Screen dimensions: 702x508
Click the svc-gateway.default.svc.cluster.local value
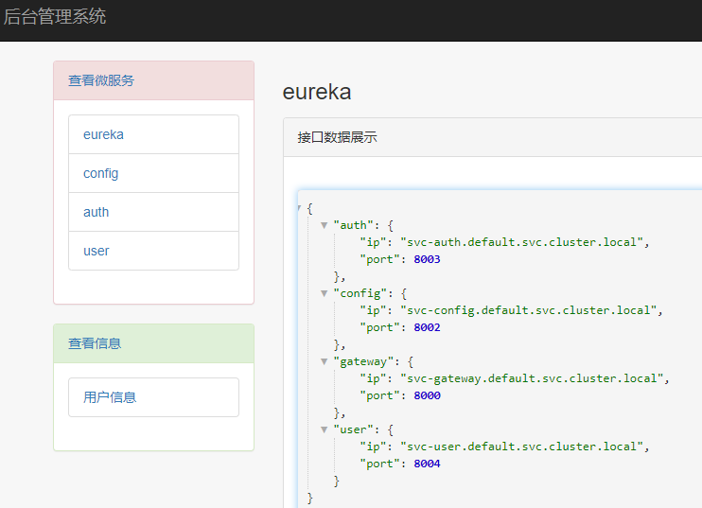532,378
